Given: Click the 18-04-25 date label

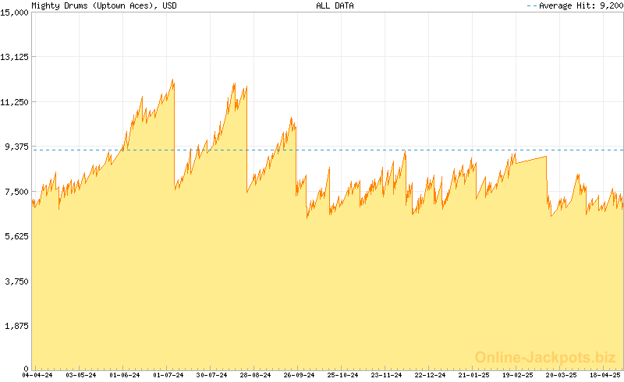Looking at the screenshot, I should tap(604, 376).
